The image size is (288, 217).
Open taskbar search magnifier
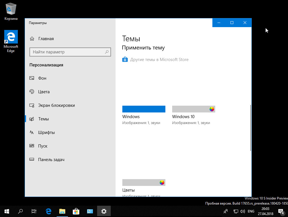pos(20,211)
